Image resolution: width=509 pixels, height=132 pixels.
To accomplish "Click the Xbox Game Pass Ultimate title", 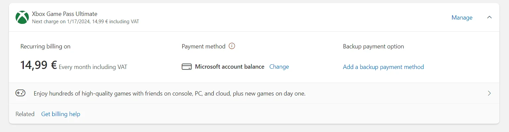I will point(65,14).
